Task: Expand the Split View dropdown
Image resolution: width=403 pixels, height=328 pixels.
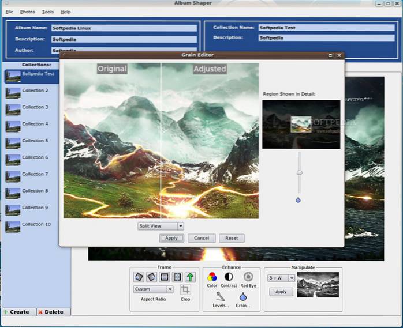Action: point(161,226)
